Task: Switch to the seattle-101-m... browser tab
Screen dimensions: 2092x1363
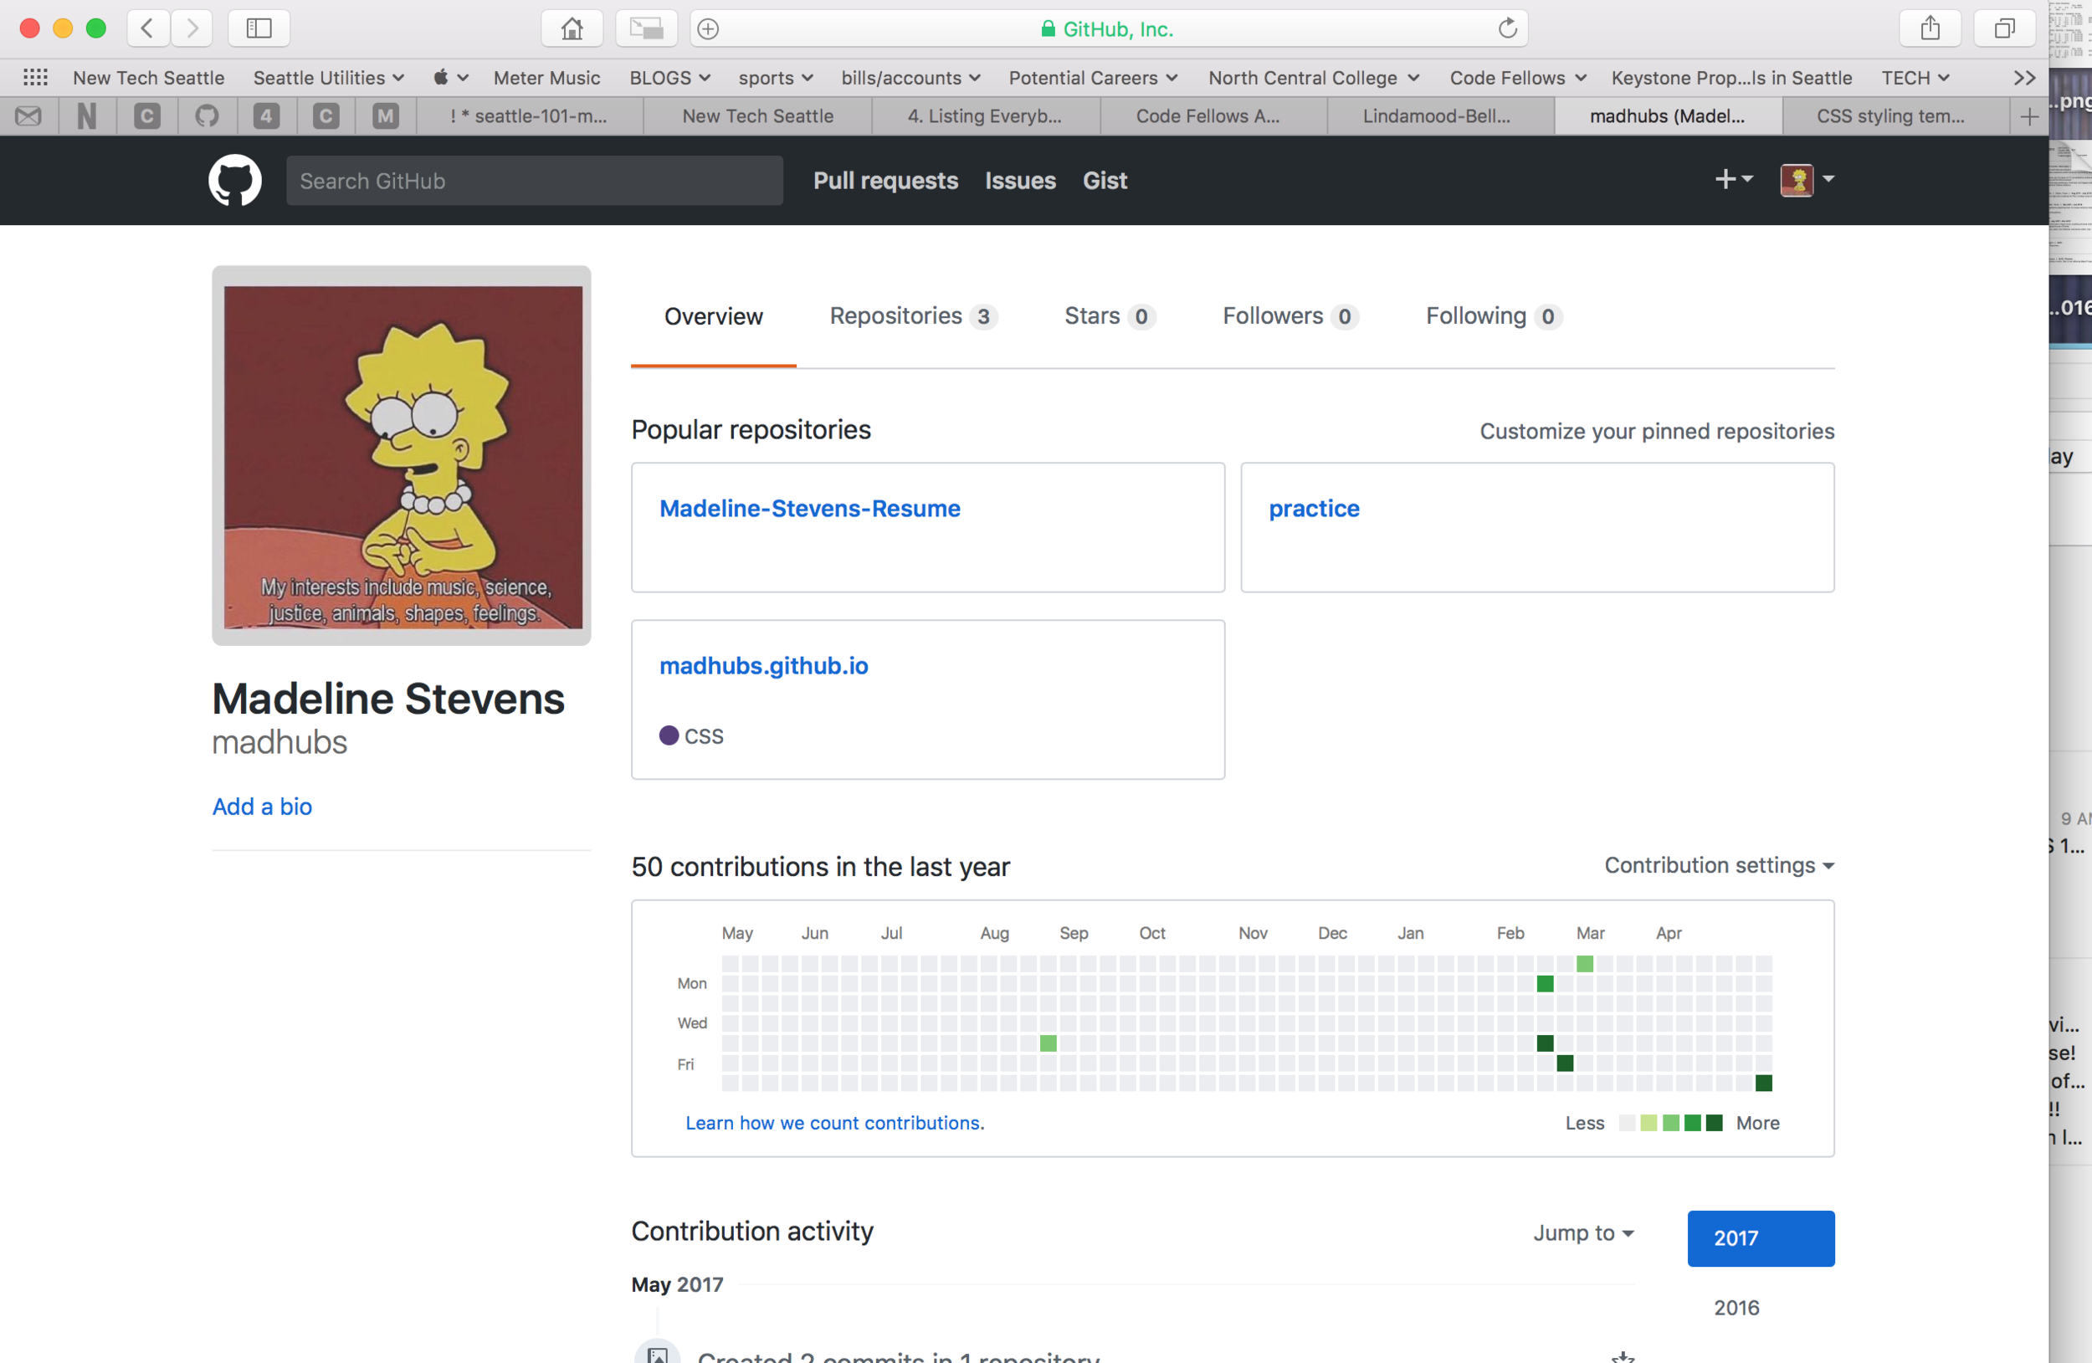Action: 529,116
